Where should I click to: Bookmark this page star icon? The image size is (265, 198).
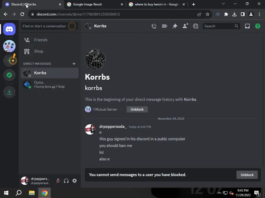[x=208, y=14]
